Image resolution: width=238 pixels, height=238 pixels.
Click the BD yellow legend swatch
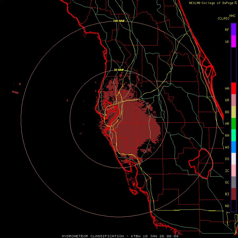[234, 112]
